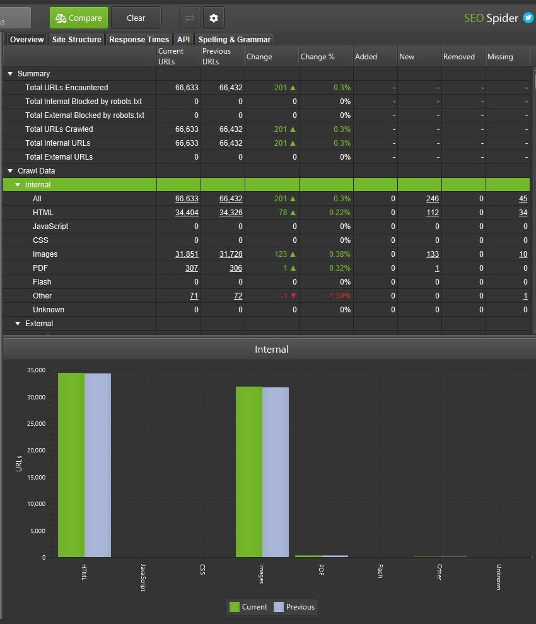Open the Spelling & Grammar tab
The image size is (536, 624).
[234, 39]
